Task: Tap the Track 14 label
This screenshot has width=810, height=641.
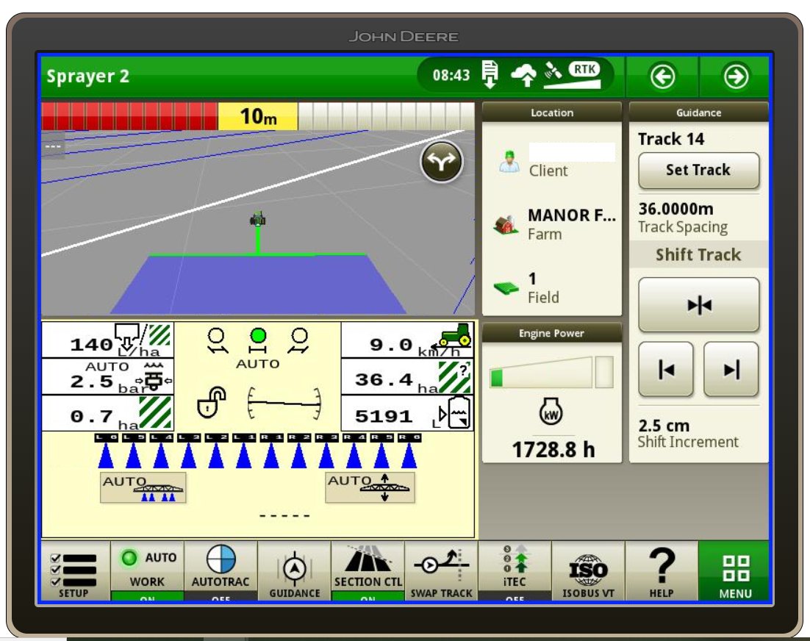Action: tap(671, 138)
